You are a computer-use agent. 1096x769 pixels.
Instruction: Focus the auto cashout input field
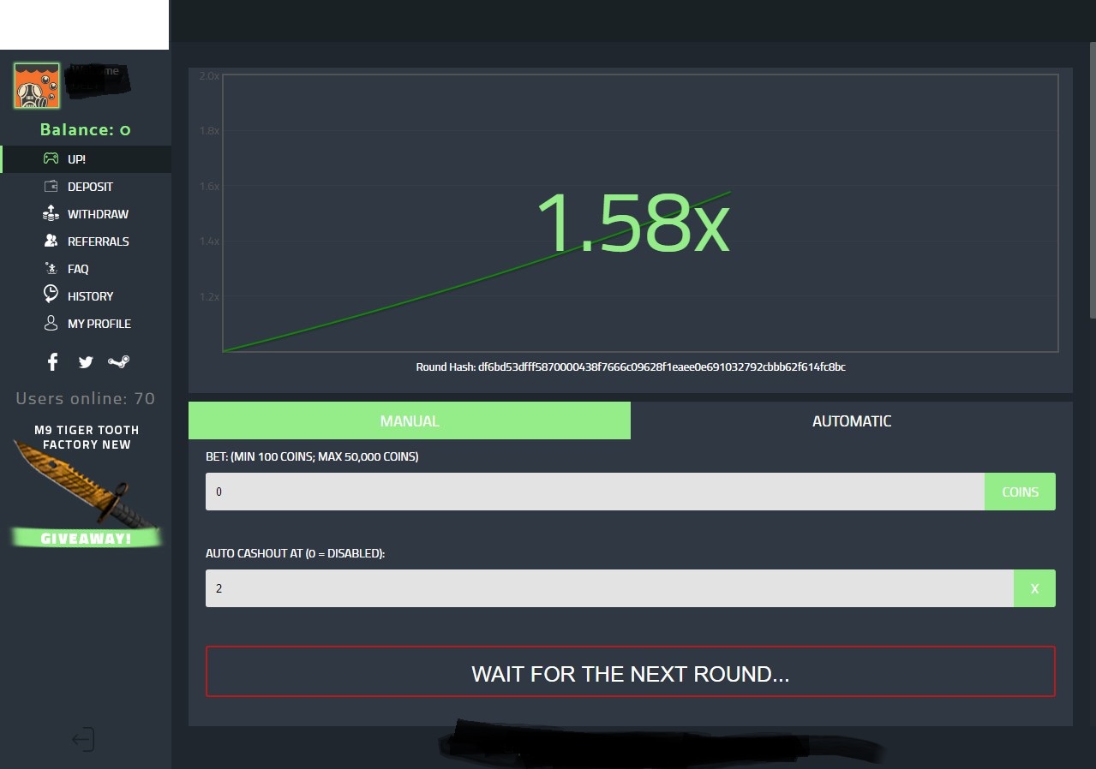point(608,589)
